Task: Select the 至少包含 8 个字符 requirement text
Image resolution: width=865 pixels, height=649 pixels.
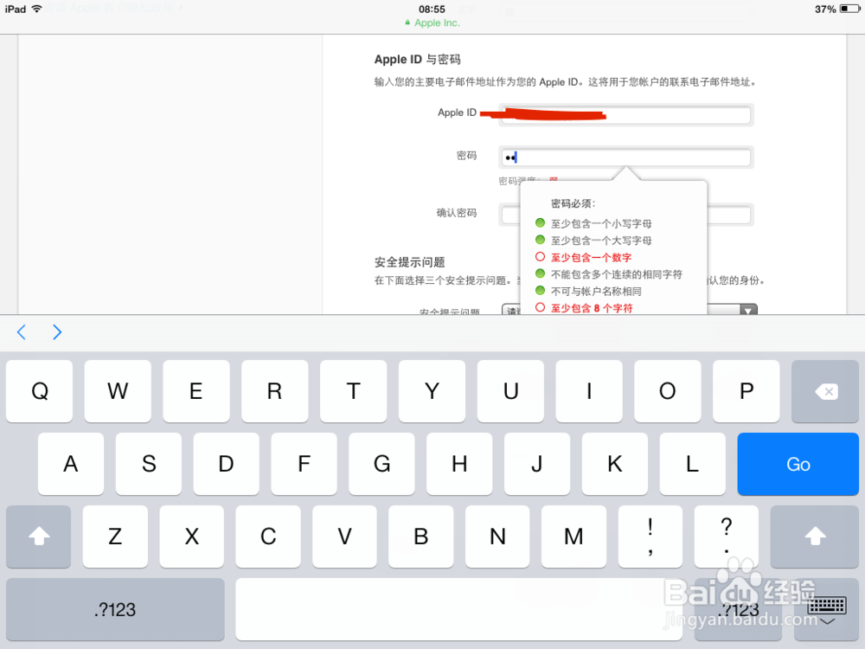Action: [x=592, y=308]
